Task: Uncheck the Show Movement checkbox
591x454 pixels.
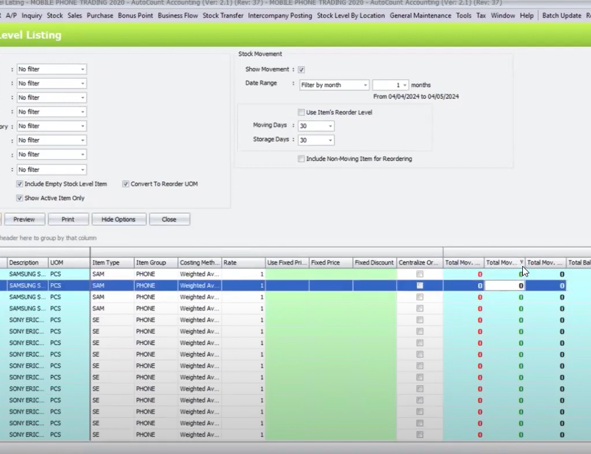Action: [x=301, y=70]
